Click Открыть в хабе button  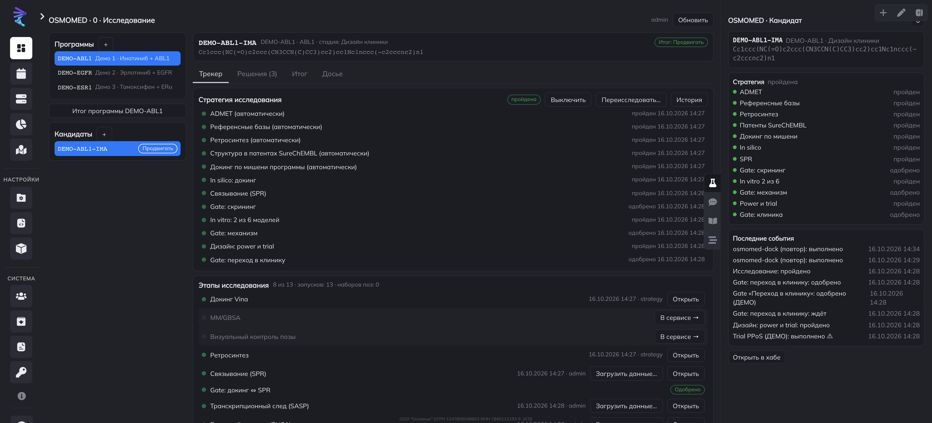tap(756, 357)
